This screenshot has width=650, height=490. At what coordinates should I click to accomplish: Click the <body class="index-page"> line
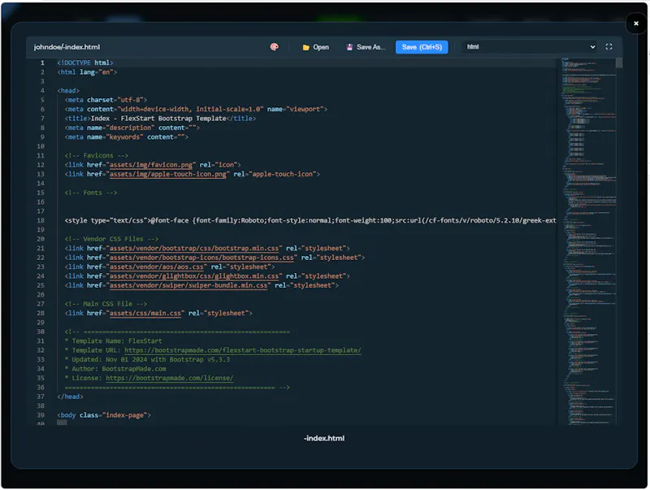click(x=104, y=415)
